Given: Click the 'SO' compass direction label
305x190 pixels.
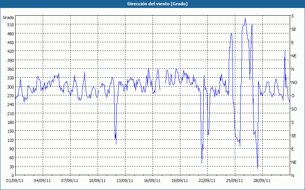Looking at the screenshot, I should (x=294, y=109).
